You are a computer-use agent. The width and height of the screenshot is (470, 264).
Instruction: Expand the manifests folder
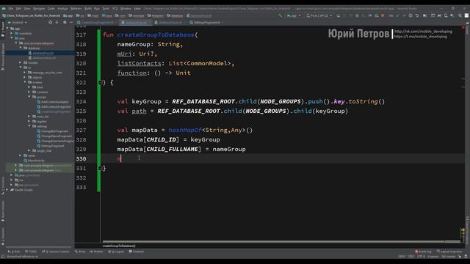pos(12,34)
